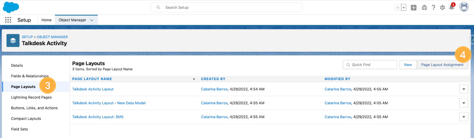Click the Talkdesk Activity page title
Image resolution: width=474 pixels, height=138 pixels.
click(44, 43)
